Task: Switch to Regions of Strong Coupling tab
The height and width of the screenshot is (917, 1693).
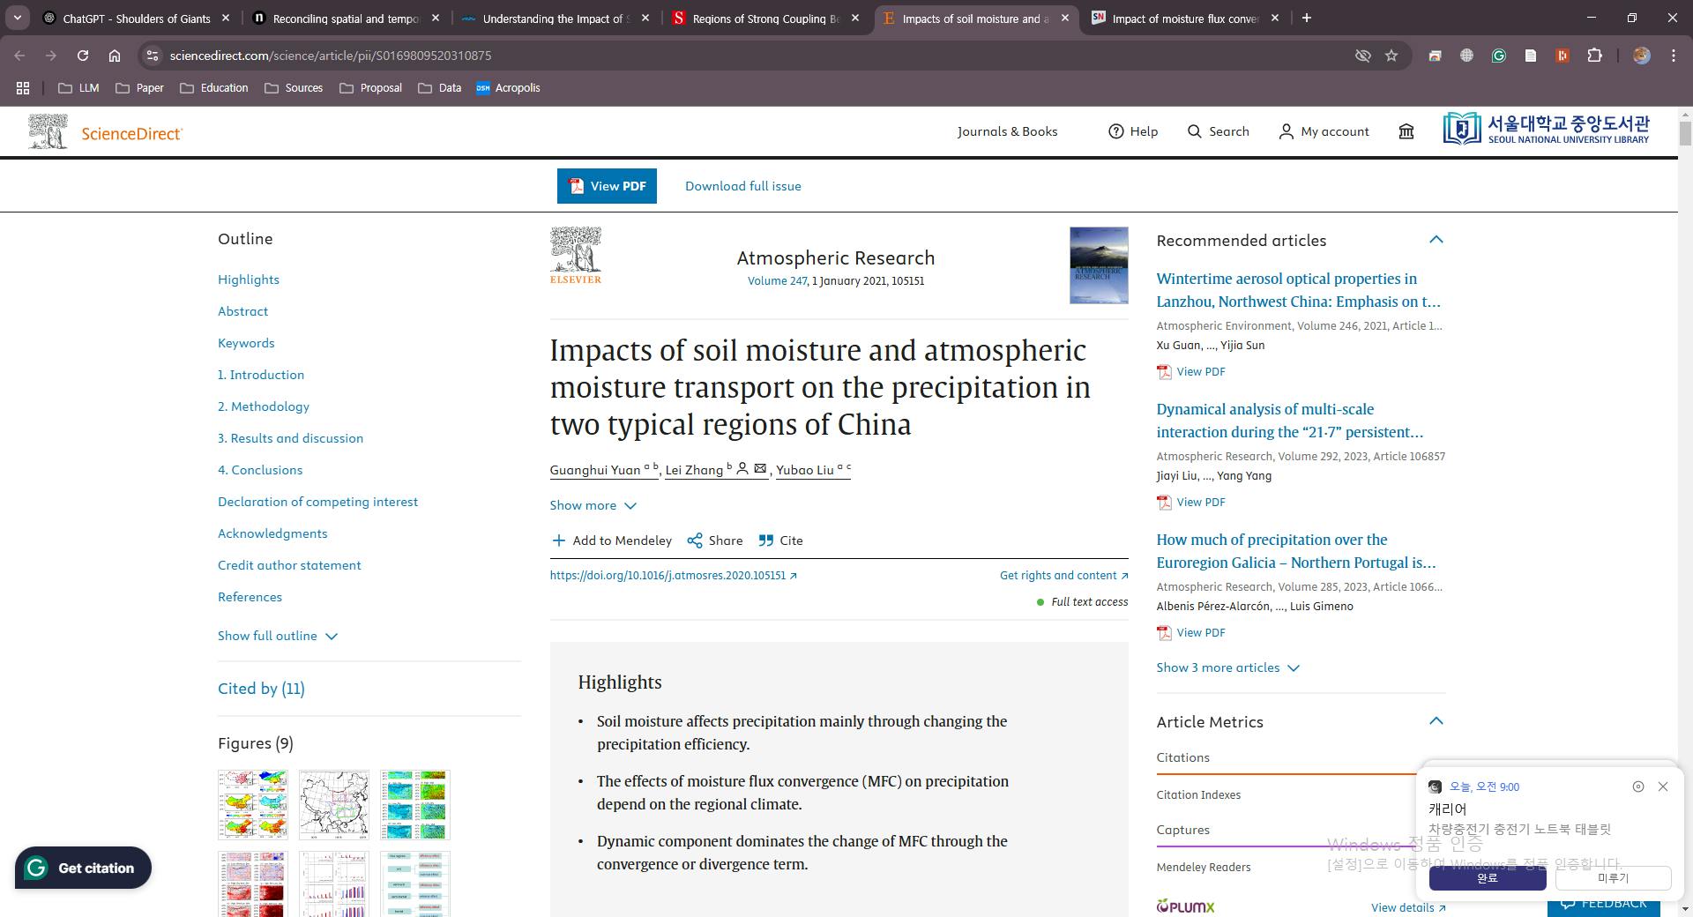Action: [x=765, y=18]
